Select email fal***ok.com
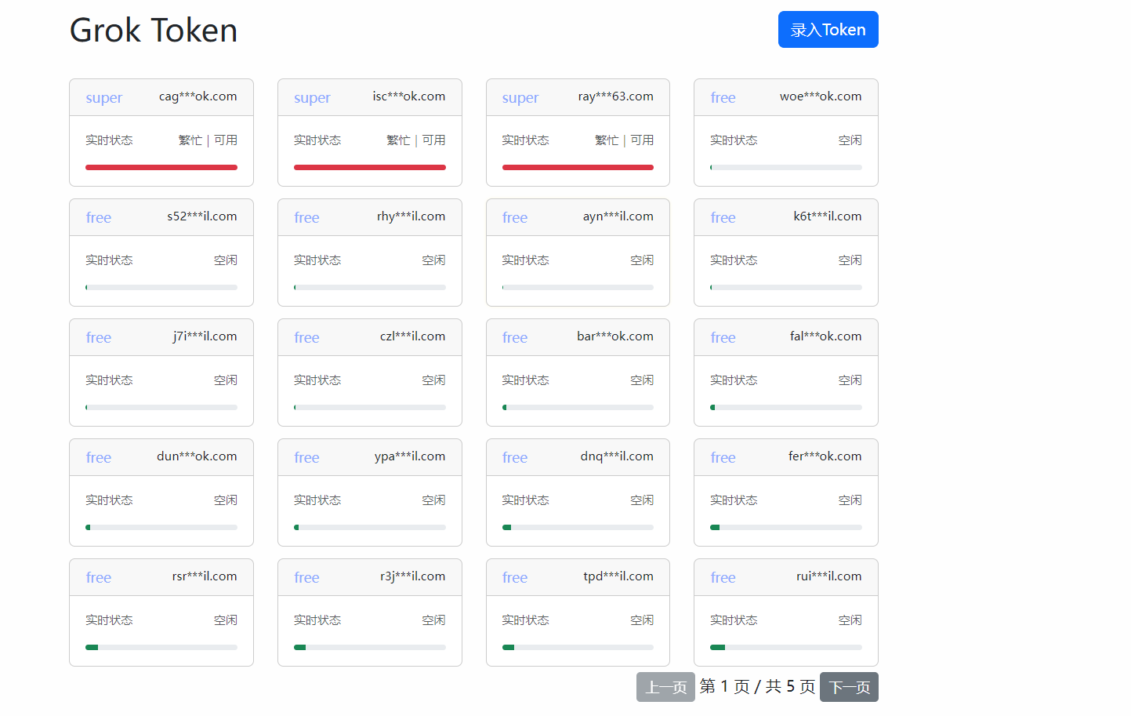The height and width of the screenshot is (716, 1131). [825, 336]
